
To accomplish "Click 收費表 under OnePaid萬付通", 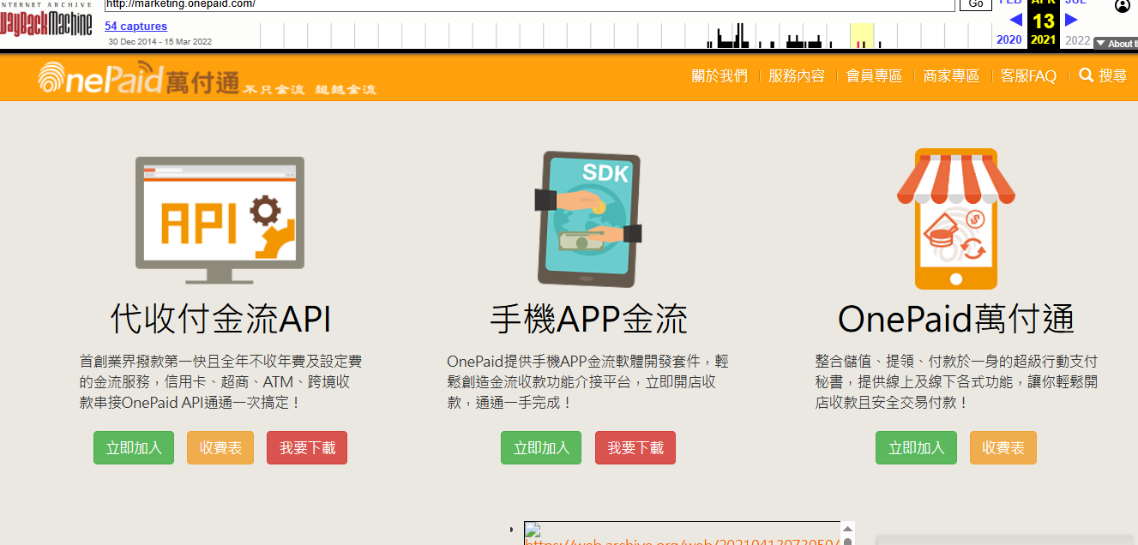I will [x=1003, y=448].
